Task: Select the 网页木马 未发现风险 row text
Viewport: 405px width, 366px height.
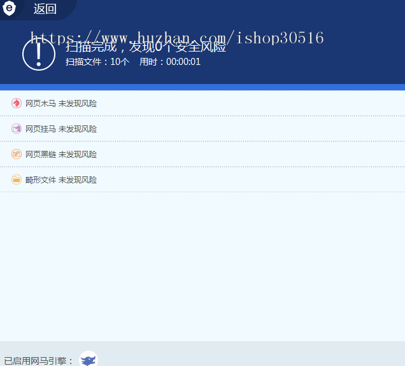Action: [x=61, y=104]
